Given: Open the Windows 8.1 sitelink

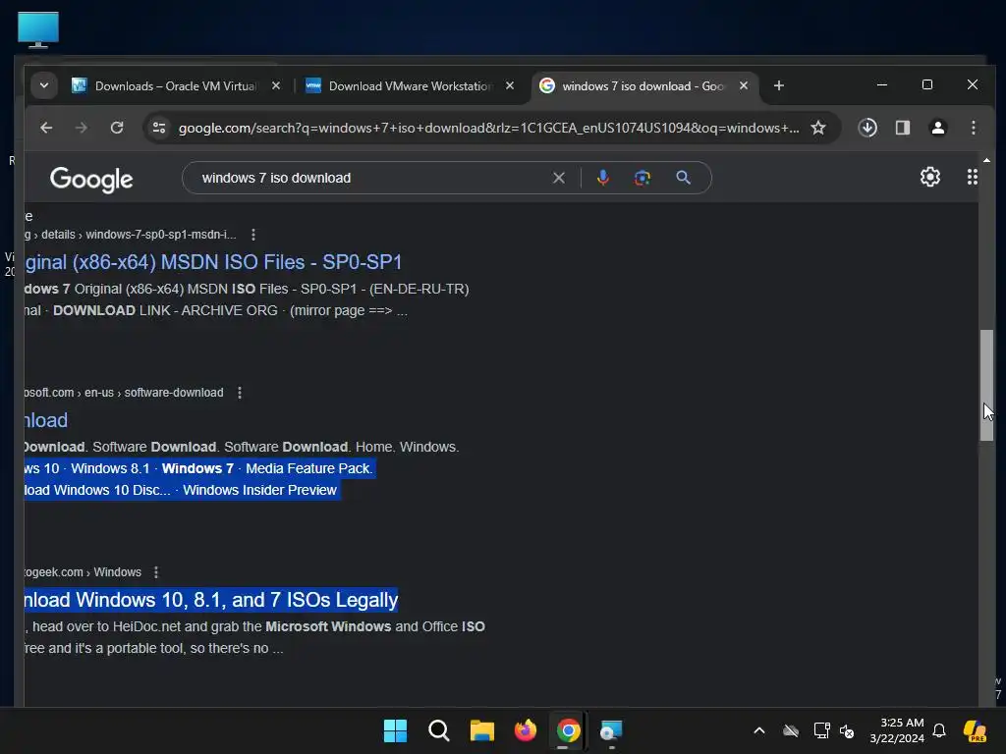Looking at the screenshot, I should [x=110, y=468].
